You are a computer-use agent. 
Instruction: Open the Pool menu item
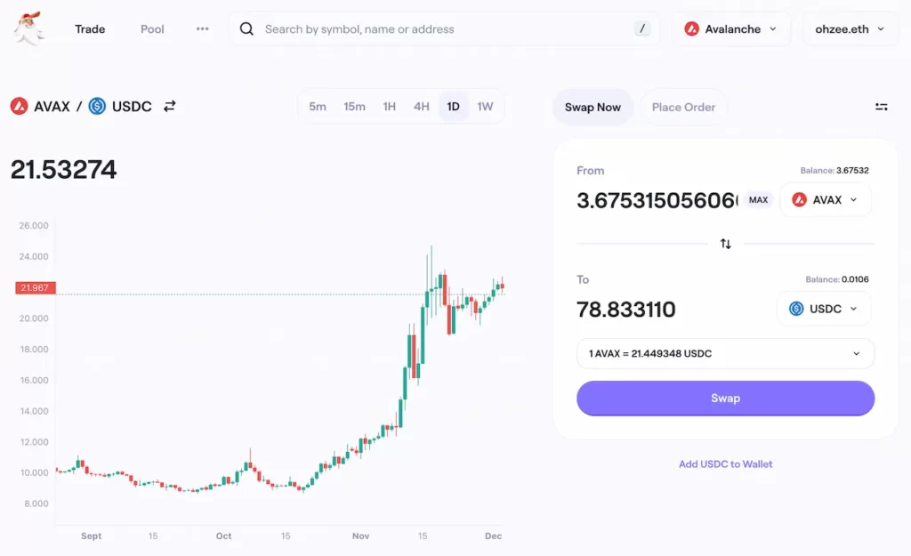pos(152,29)
